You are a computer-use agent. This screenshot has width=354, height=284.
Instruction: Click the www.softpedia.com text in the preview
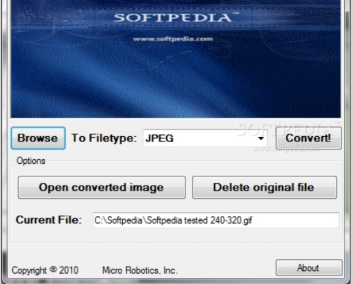[173, 39]
